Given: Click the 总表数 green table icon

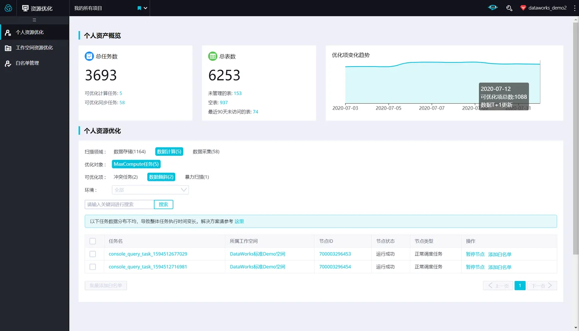Looking at the screenshot, I should [x=213, y=56].
